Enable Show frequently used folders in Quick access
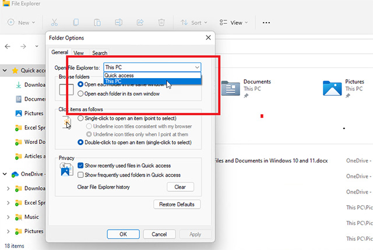The image size is (373, 250). coord(81,175)
